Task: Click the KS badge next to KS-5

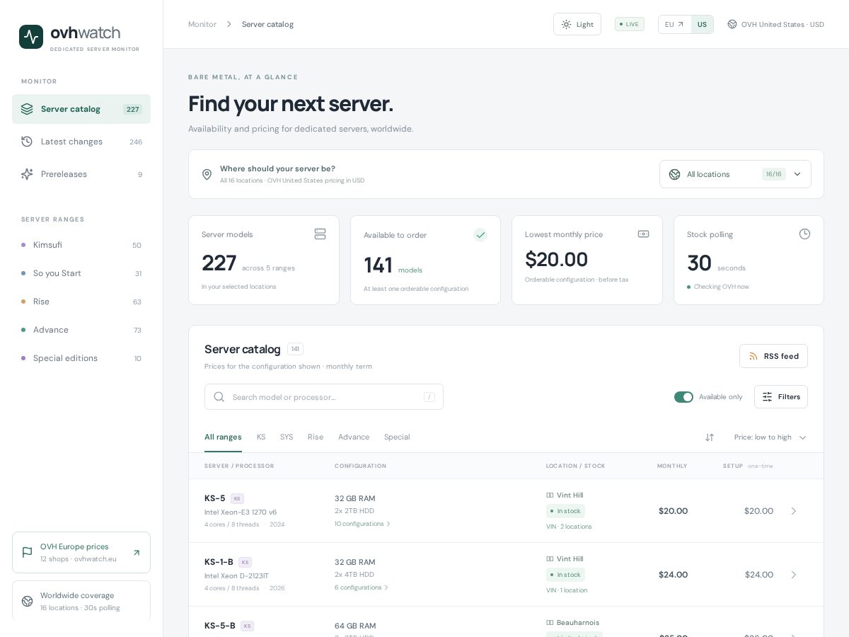Action: point(237,498)
